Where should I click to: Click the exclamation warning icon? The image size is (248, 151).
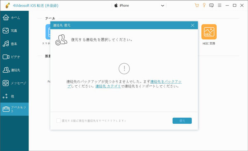pyautogui.click(x=124, y=69)
